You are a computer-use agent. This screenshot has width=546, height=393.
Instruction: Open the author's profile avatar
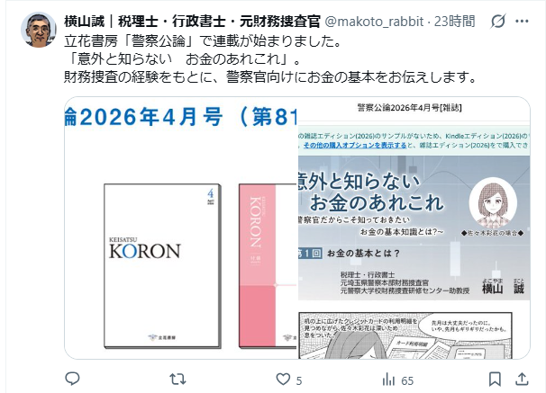[39, 29]
